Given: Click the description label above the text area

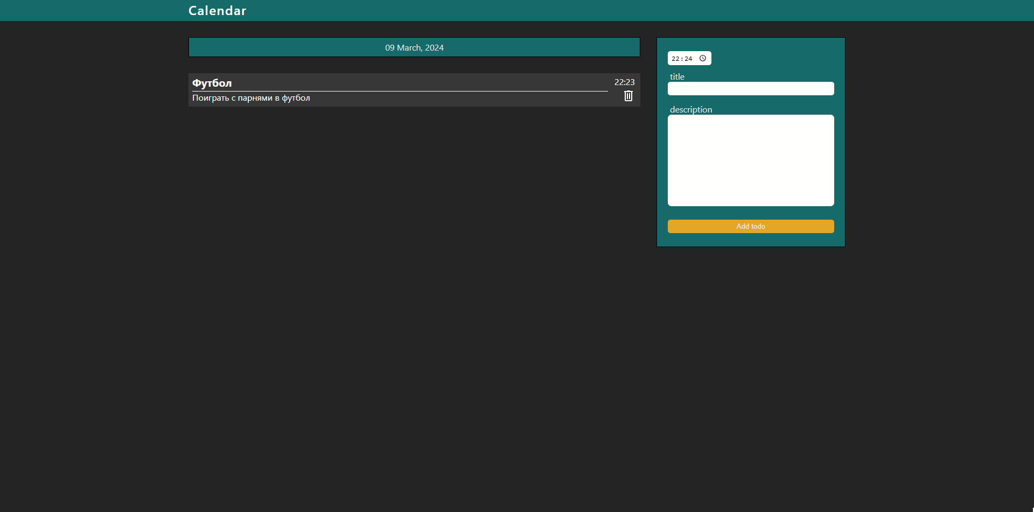Looking at the screenshot, I should pos(691,109).
